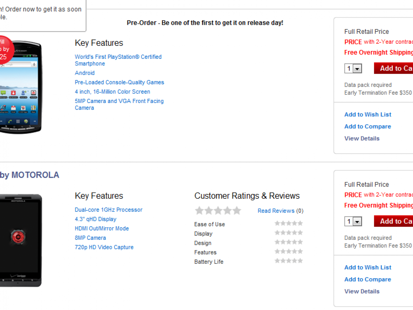Viewport: 413px width, 310px height.
Task: Click the Display star rating
Action: pos(288,233)
